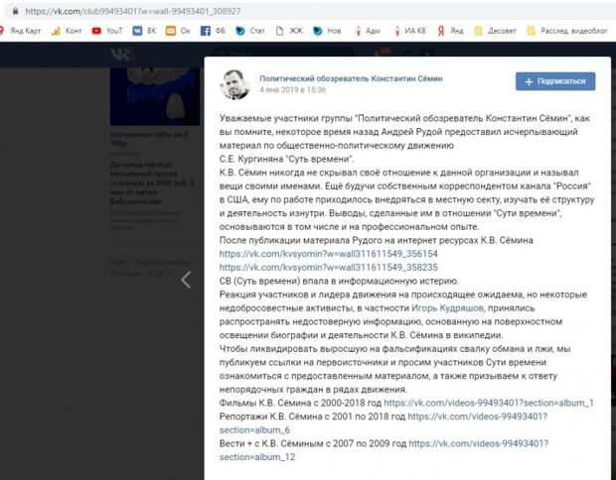Open the Десовет bookmarks folder
The width and height of the screenshot is (616, 480).
point(495,31)
